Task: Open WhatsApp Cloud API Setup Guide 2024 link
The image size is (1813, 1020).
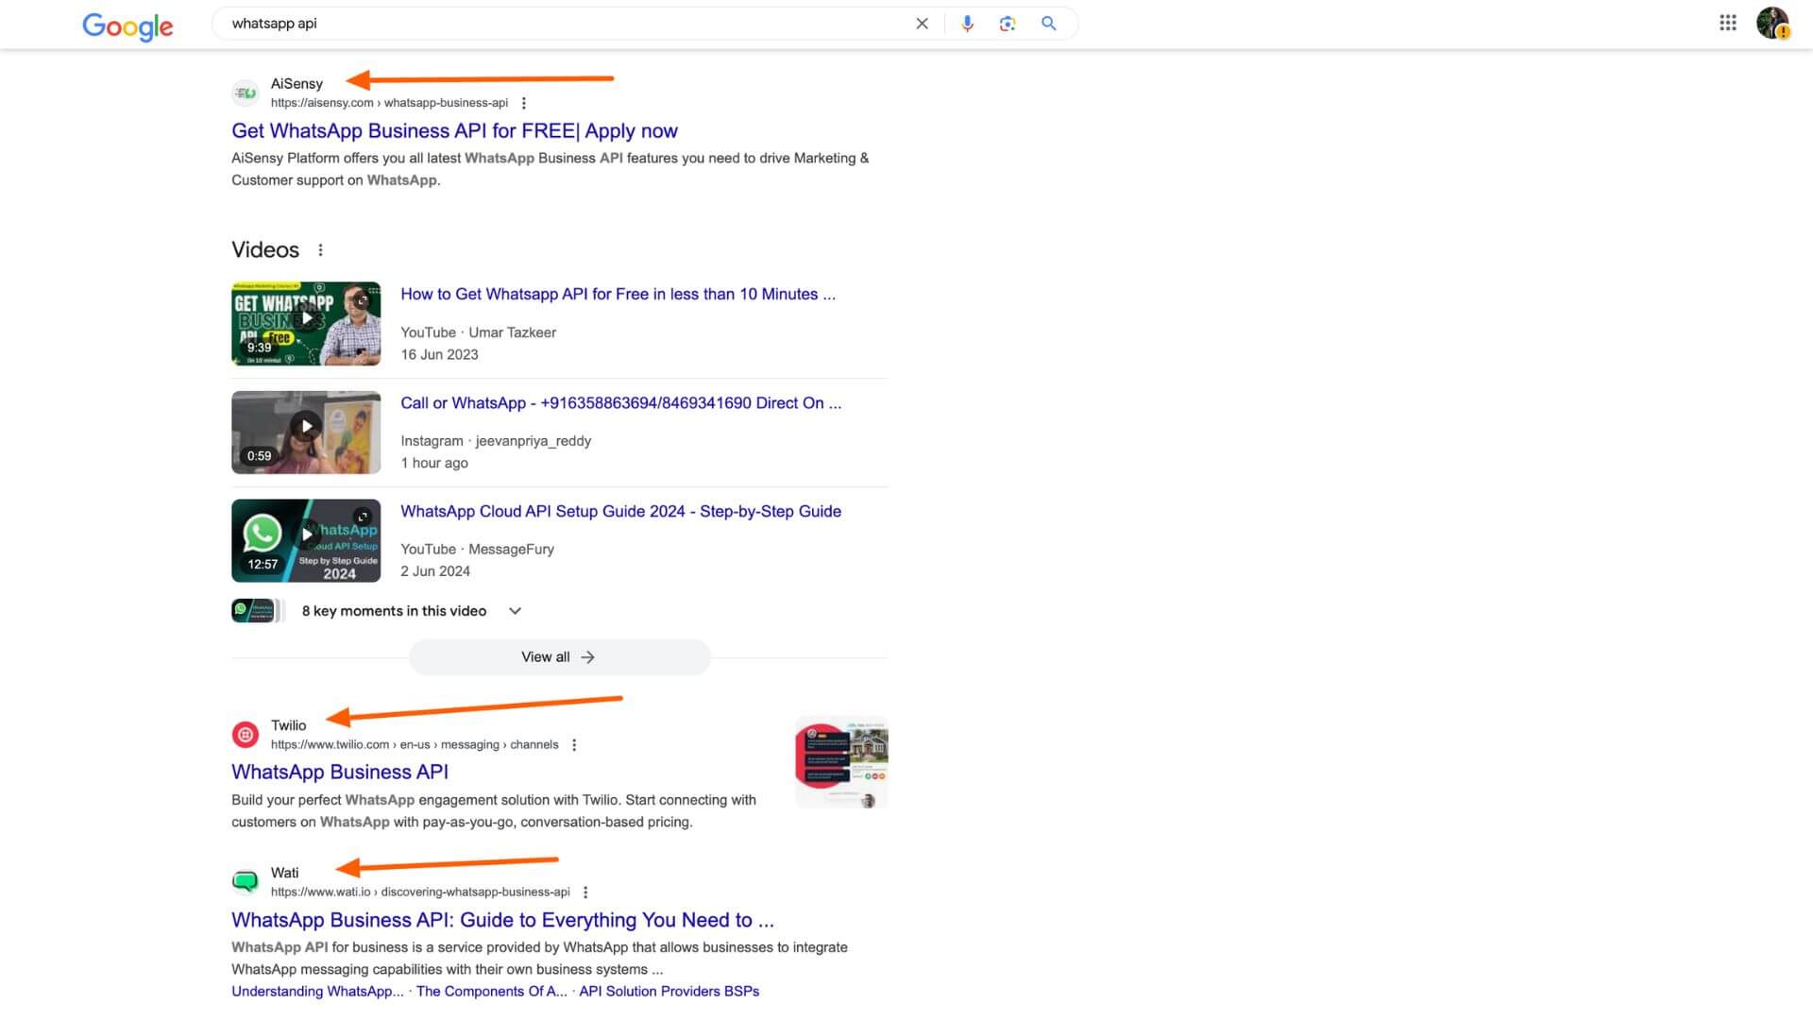Action: [x=620, y=512]
